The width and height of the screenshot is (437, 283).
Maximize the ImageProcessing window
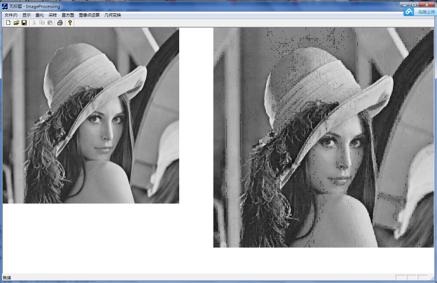[414, 5]
